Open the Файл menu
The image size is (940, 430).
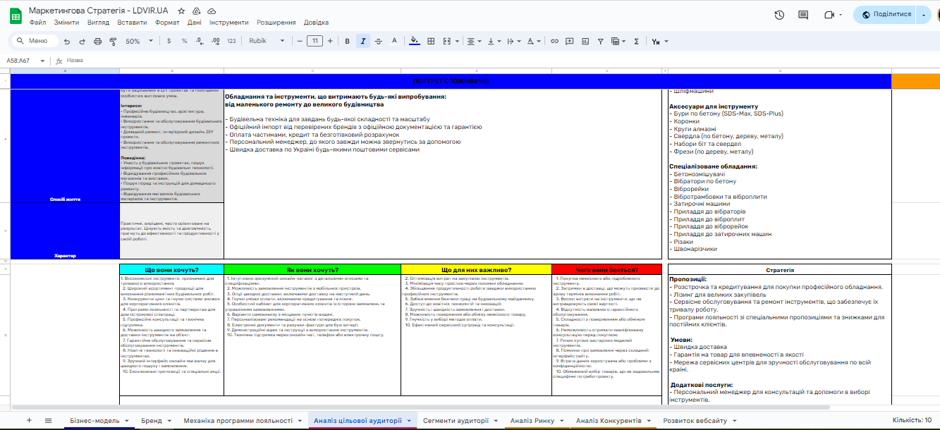pos(38,23)
